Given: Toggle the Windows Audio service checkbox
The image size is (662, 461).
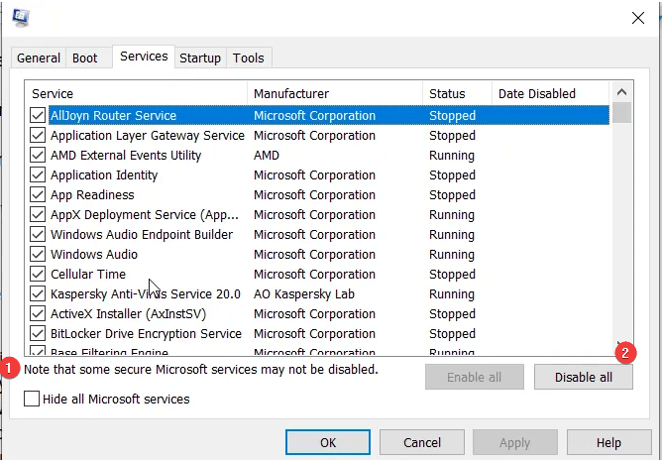Looking at the screenshot, I should (38, 255).
